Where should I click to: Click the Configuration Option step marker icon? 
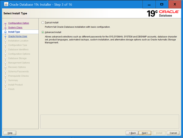(x=5, y=23)
